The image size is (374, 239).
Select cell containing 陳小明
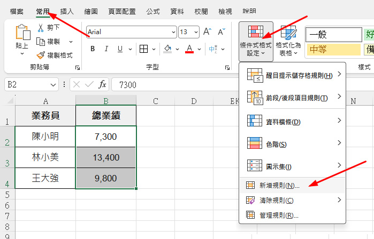click(x=45, y=137)
